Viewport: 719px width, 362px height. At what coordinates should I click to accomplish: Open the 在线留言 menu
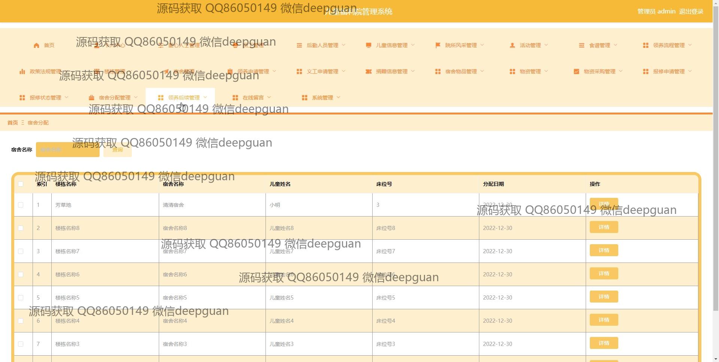pyautogui.click(x=253, y=98)
